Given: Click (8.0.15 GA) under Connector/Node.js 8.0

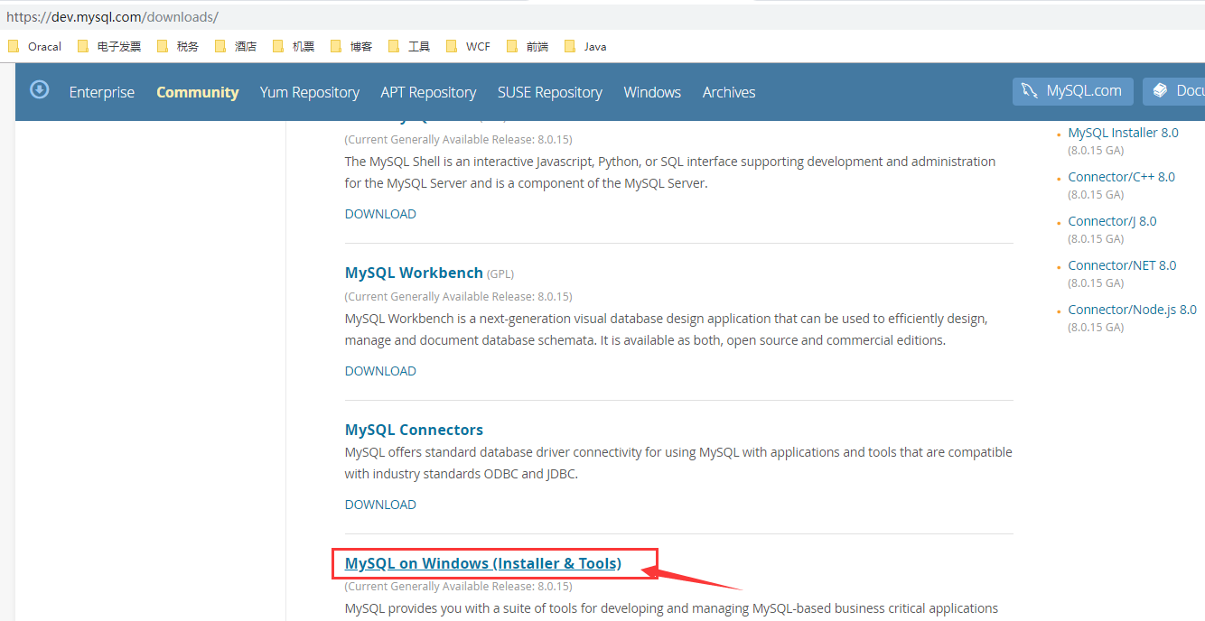Looking at the screenshot, I should click(x=1096, y=328).
